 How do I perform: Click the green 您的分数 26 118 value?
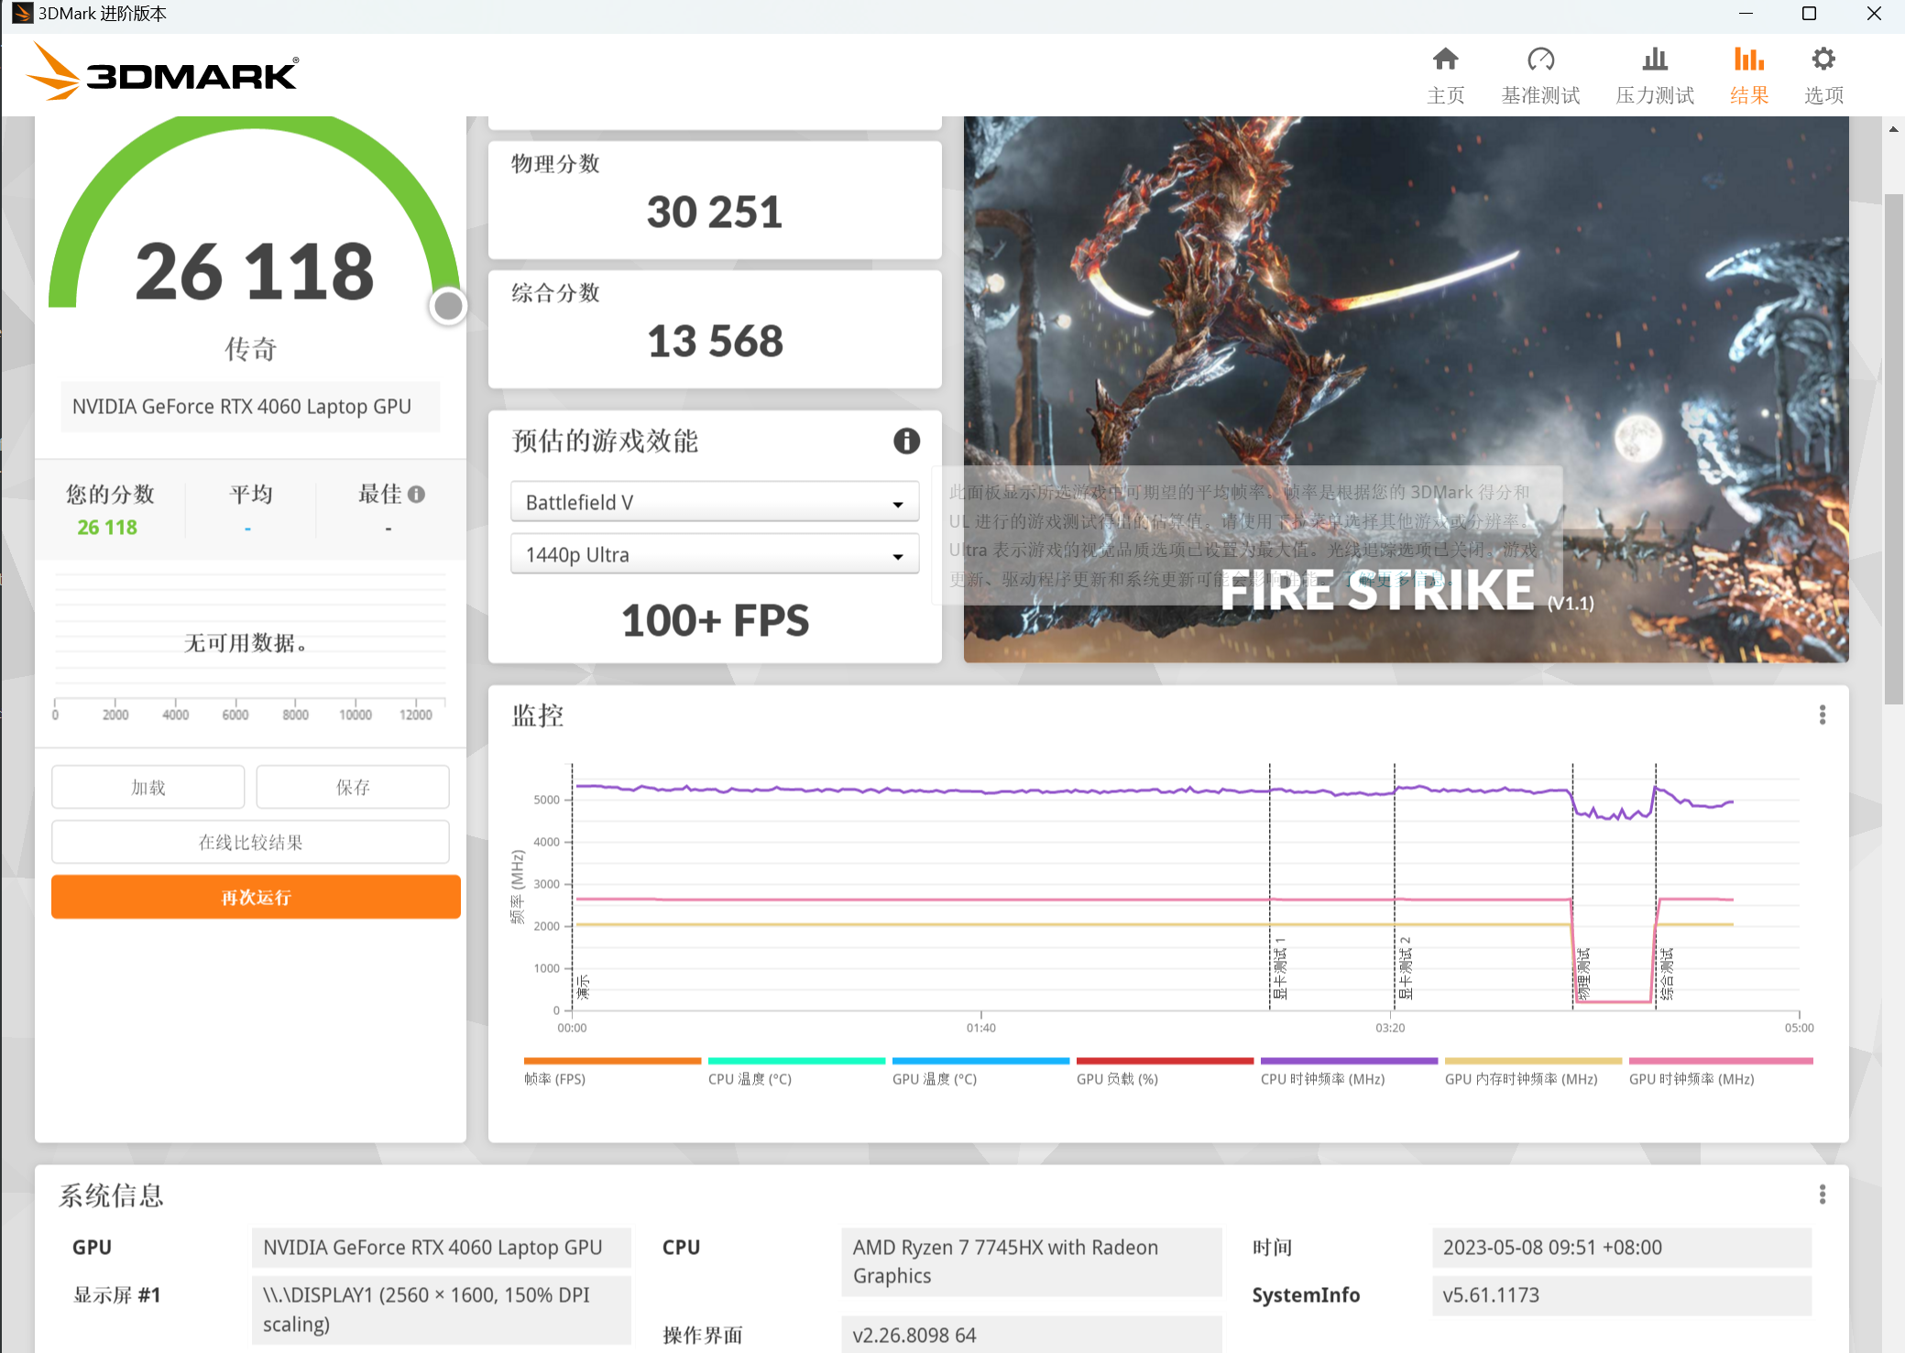coord(107,528)
